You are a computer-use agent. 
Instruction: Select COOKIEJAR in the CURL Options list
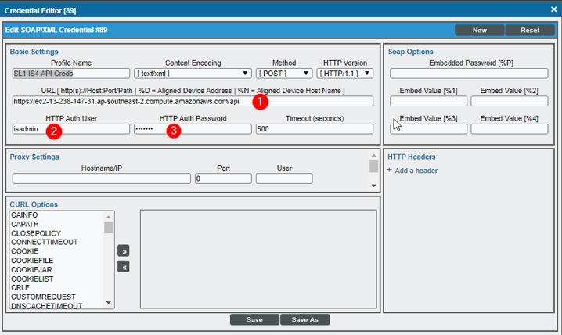coord(31,269)
